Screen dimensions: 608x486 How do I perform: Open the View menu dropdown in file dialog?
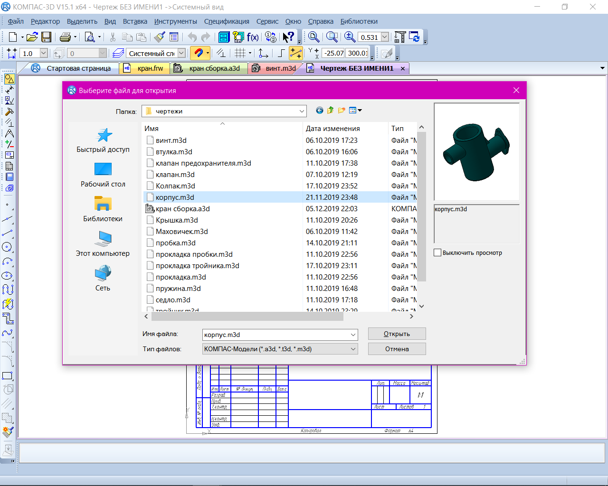click(355, 111)
